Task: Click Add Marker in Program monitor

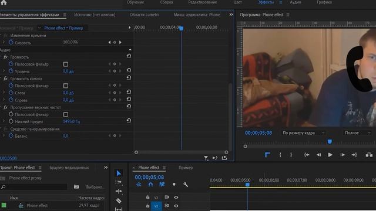Action: tap(267, 155)
